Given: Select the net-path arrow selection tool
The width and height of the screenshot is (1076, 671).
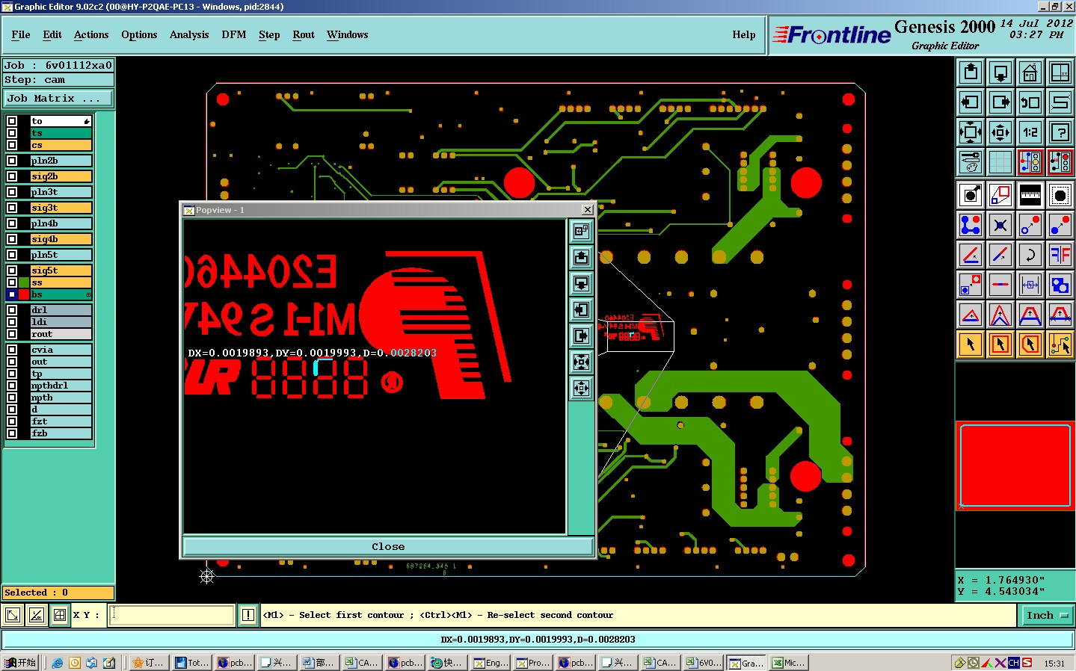Looking at the screenshot, I should coord(1060,344).
